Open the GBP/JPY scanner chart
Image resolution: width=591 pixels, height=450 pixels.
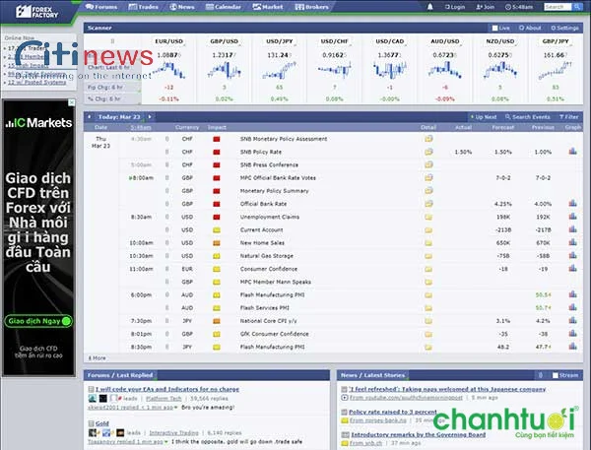tap(556, 70)
